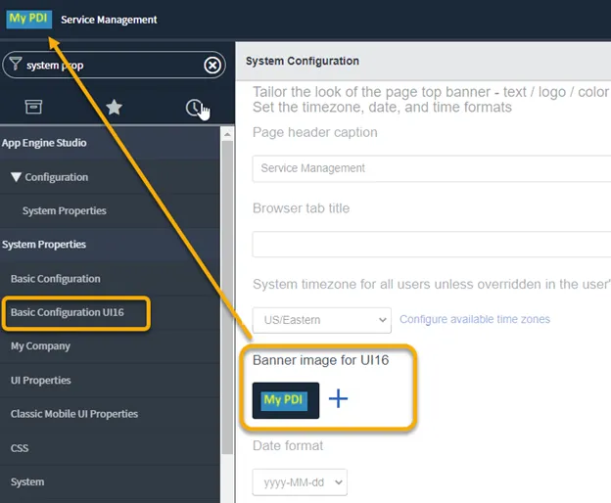Click the navigator vertical scrollbar

(x=228, y=294)
